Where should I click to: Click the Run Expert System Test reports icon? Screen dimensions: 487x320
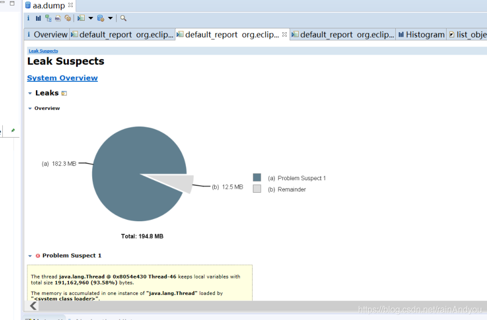click(81, 19)
